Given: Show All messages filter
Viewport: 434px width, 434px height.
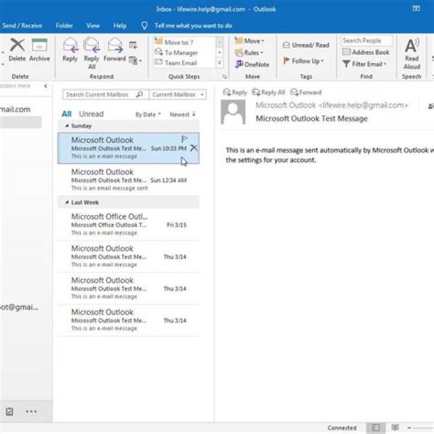Looking at the screenshot, I should [x=66, y=114].
